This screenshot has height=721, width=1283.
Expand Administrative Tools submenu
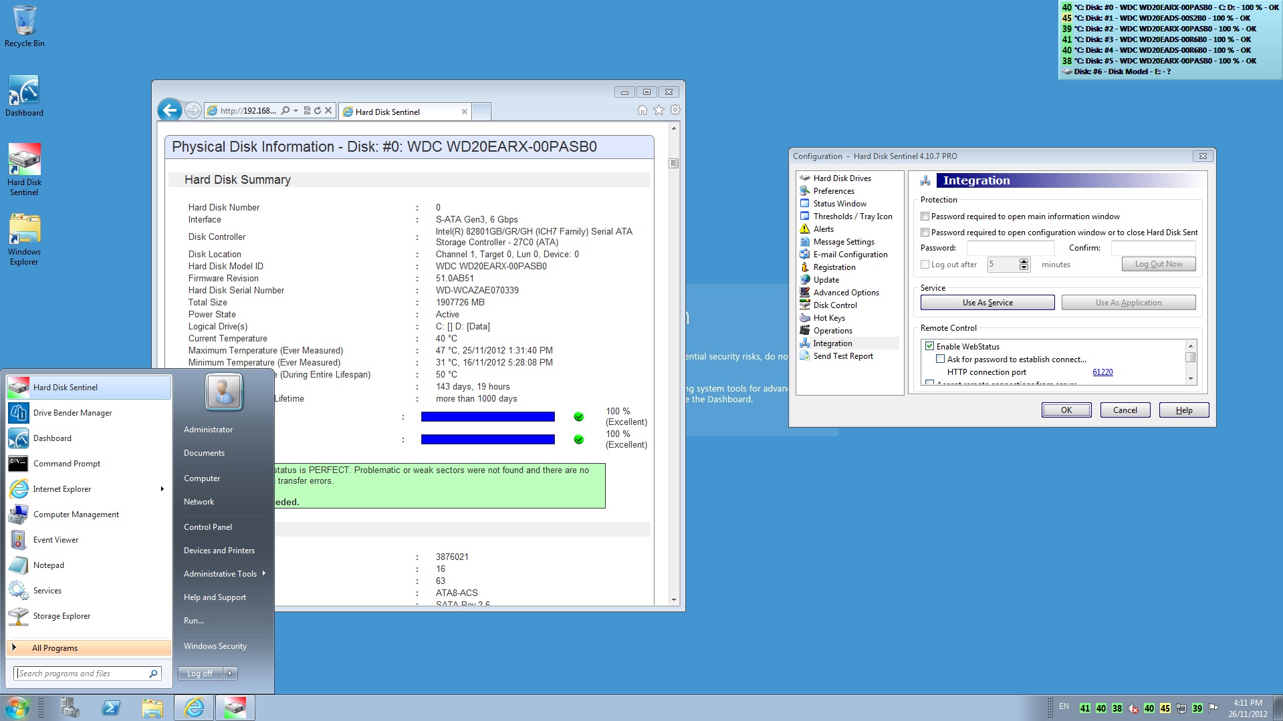(x=264, y=573)
